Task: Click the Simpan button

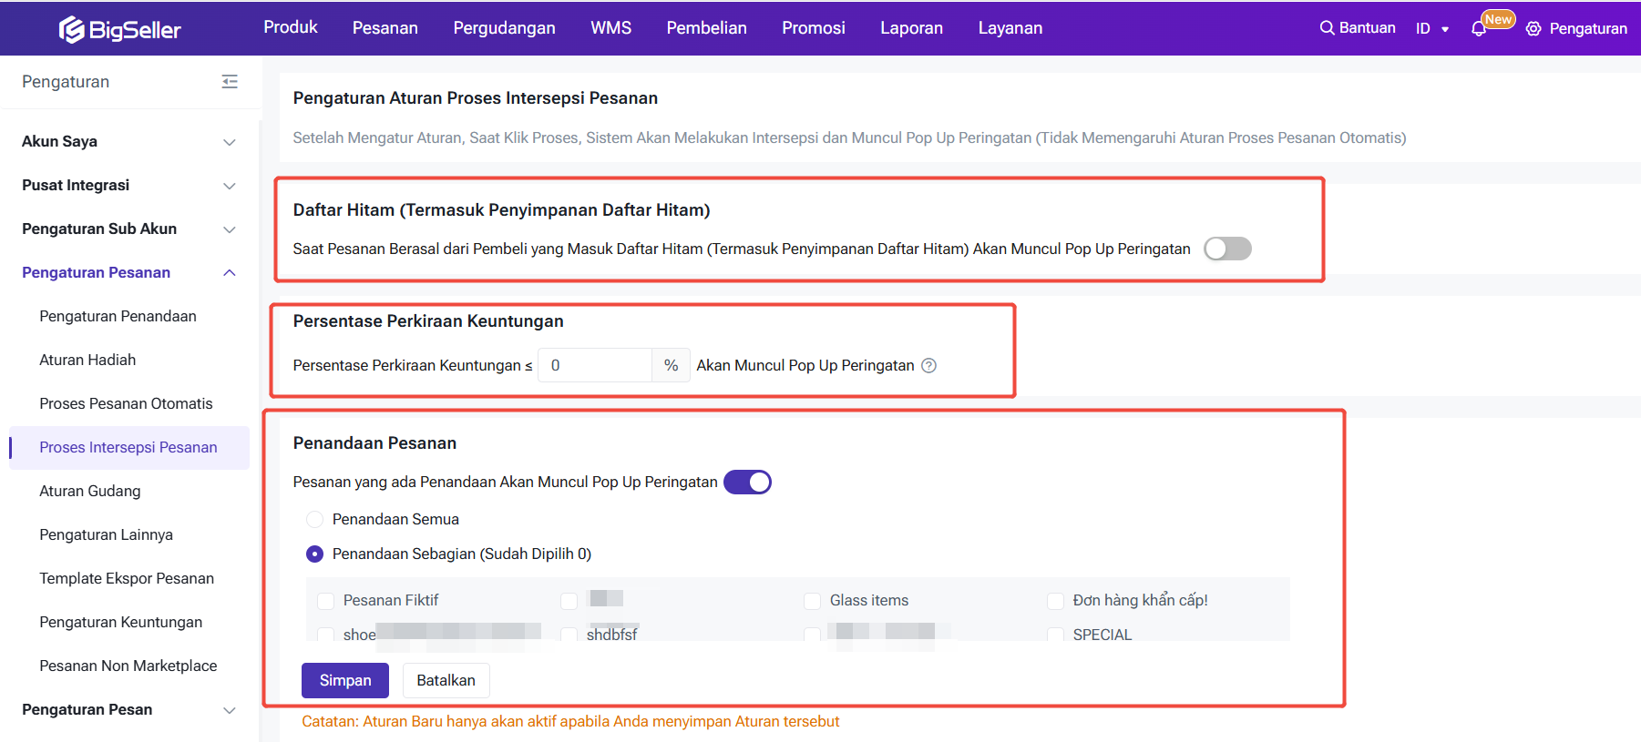Action: [345, 681]
